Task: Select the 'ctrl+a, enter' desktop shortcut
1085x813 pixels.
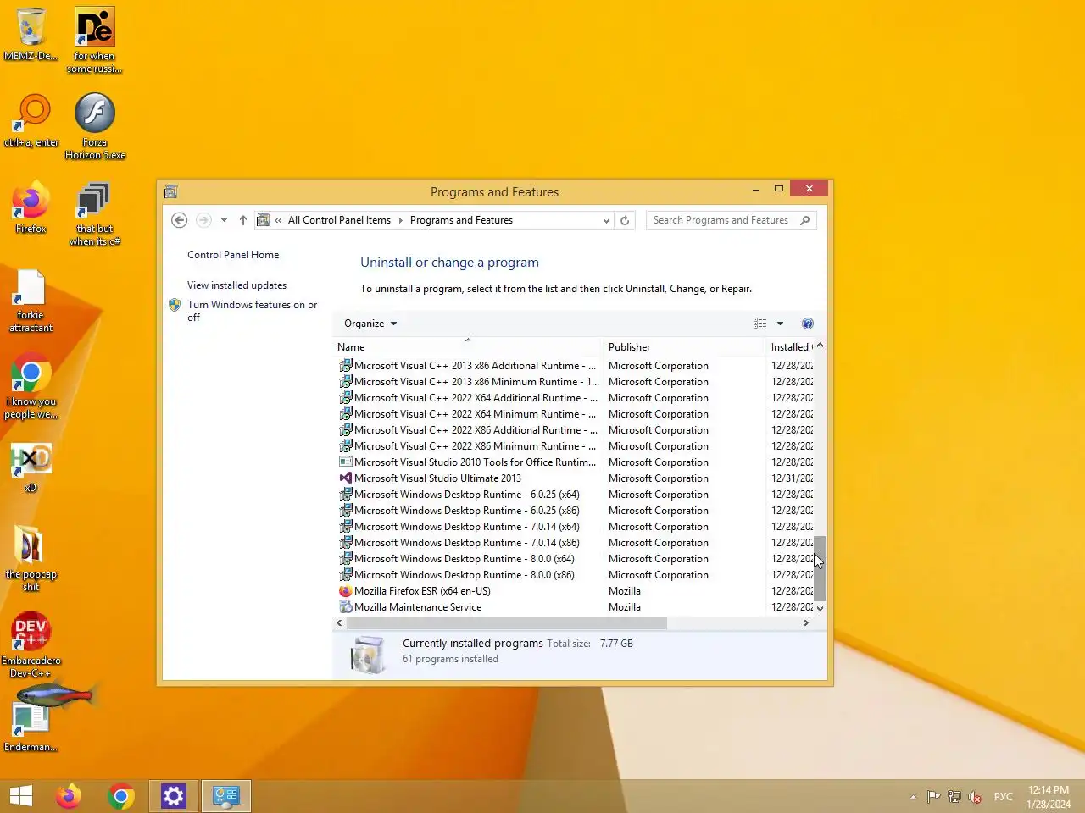Action: (31, 120)
